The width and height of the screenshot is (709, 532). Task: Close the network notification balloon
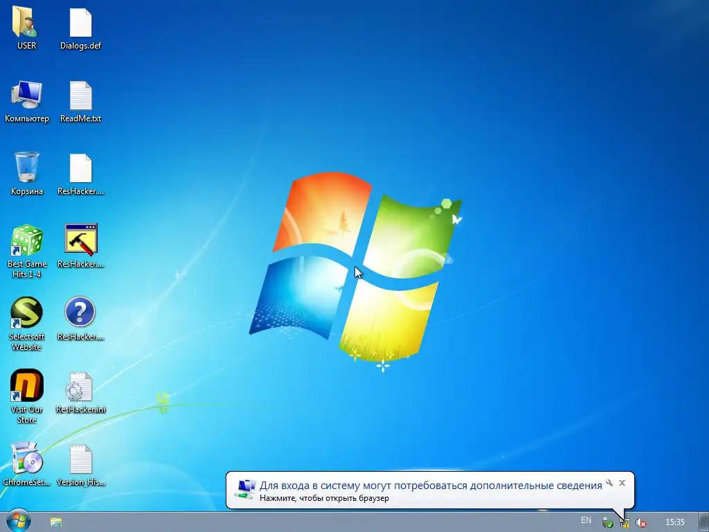tap(622, 483)
